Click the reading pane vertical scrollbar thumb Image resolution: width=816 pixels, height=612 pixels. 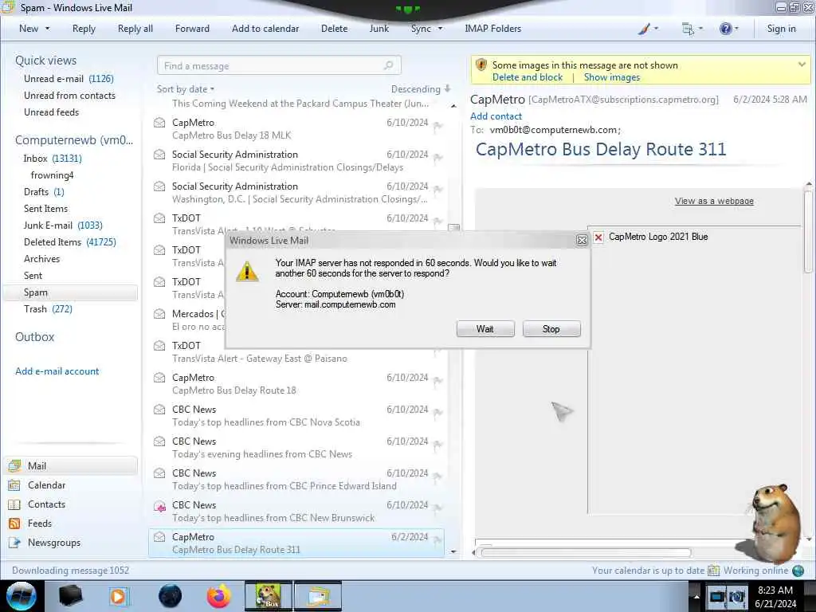click(808, 232)
